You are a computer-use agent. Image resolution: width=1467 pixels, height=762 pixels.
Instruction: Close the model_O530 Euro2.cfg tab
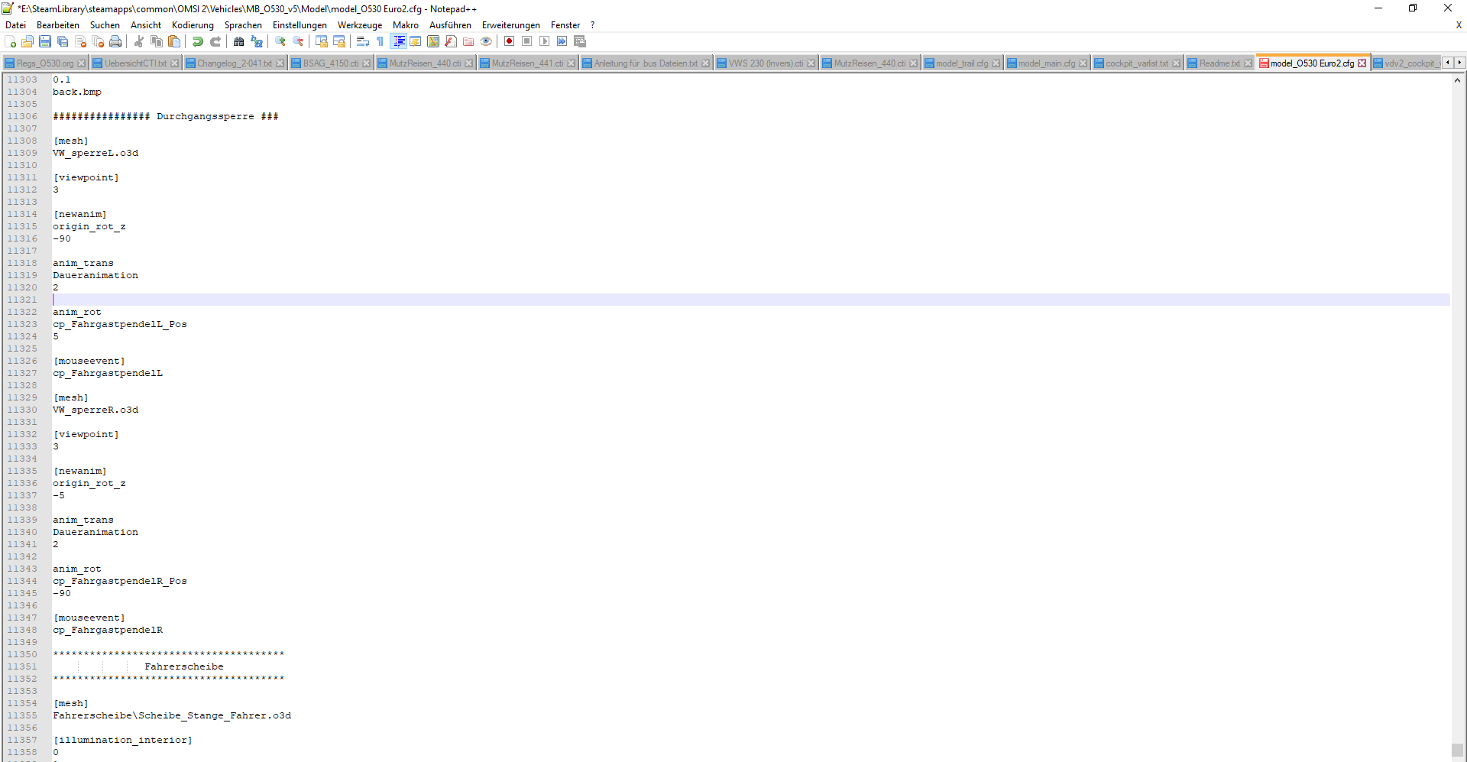pos(1362,63)
